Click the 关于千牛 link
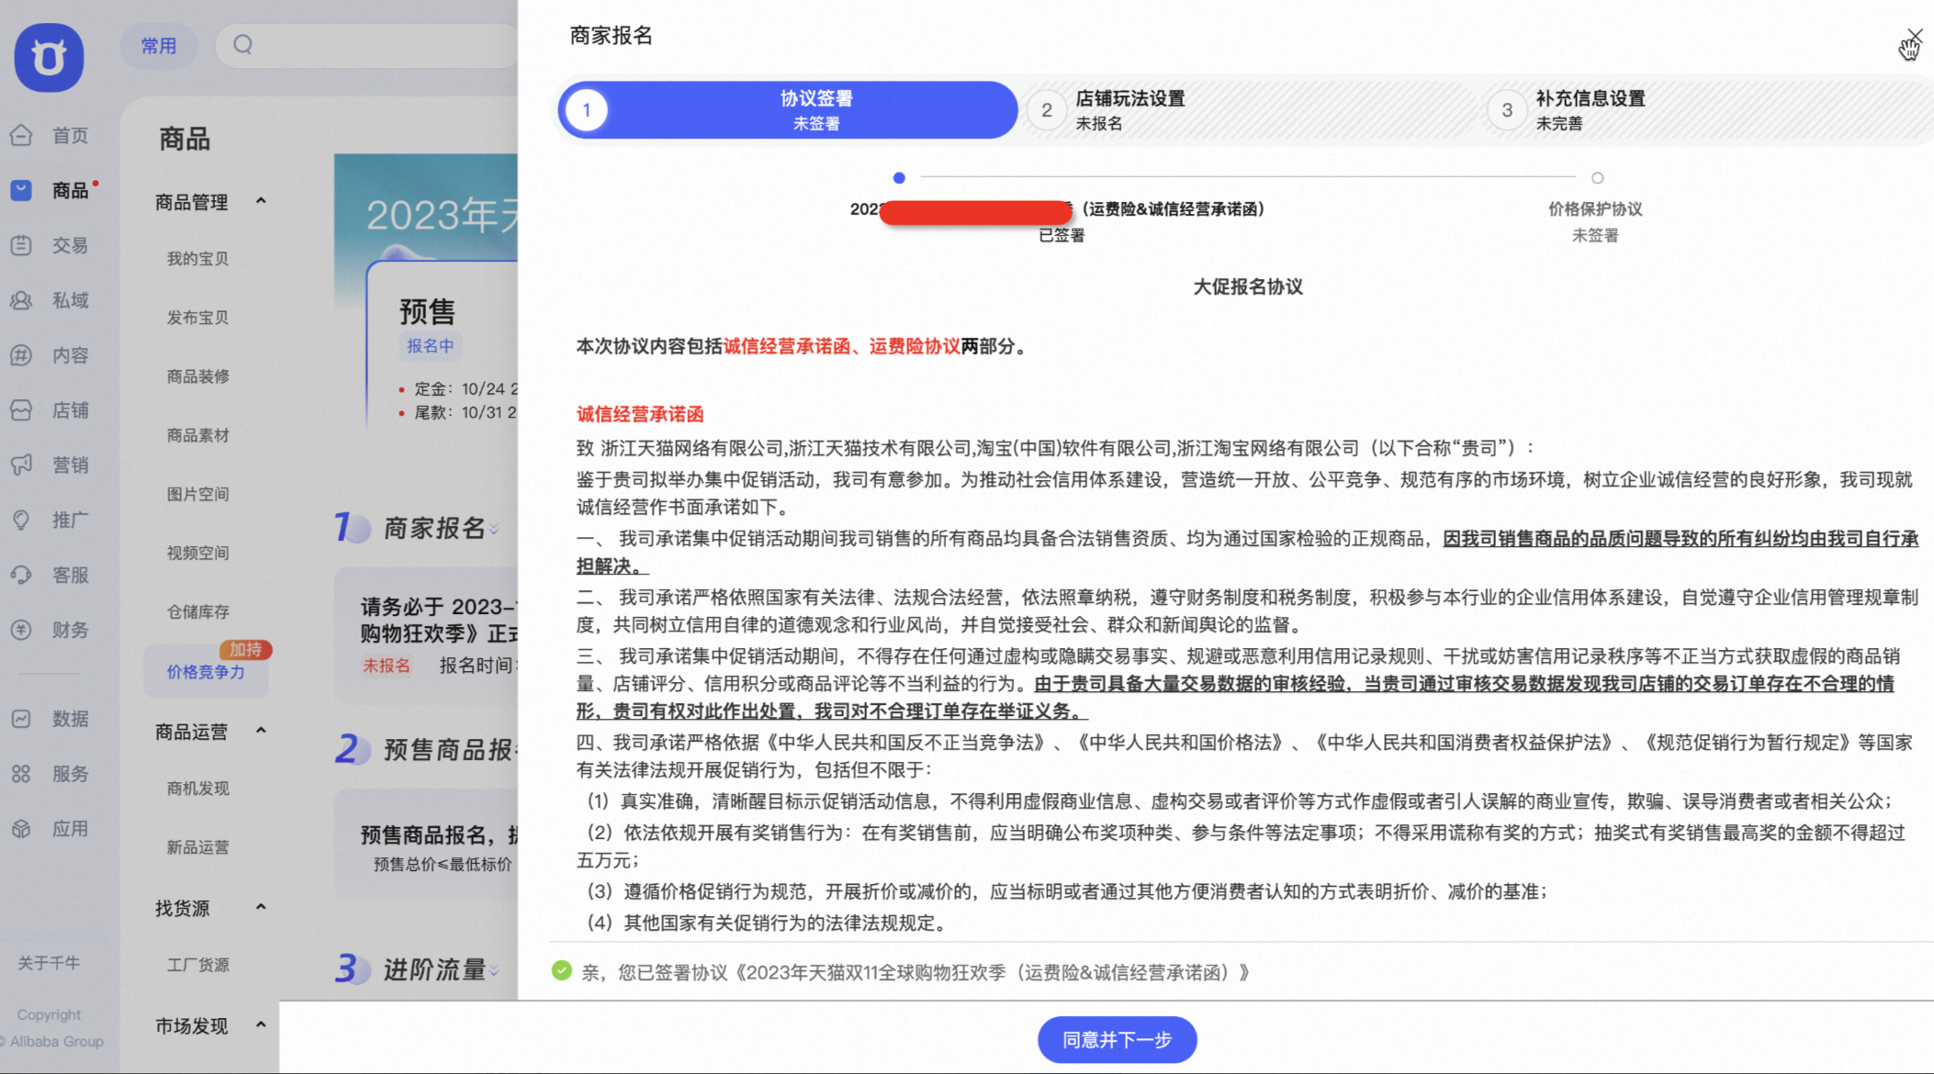 49,963
